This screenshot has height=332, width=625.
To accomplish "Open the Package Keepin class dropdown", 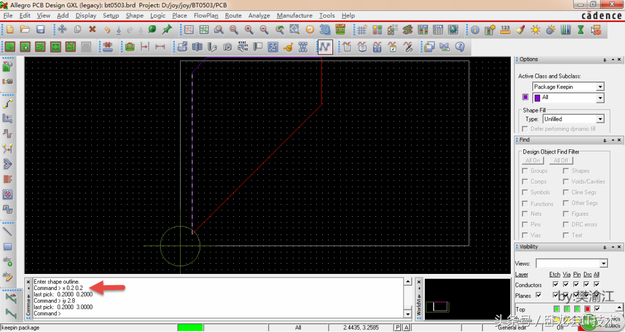I will click(600, 87).
